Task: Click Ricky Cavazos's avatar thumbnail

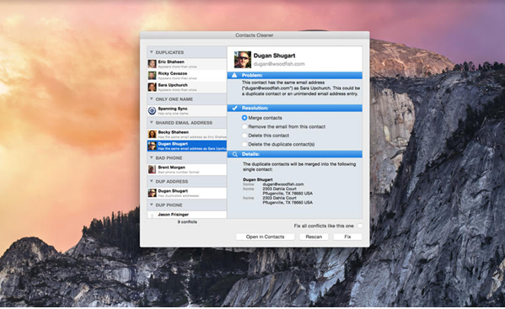Action: [152, 76]
